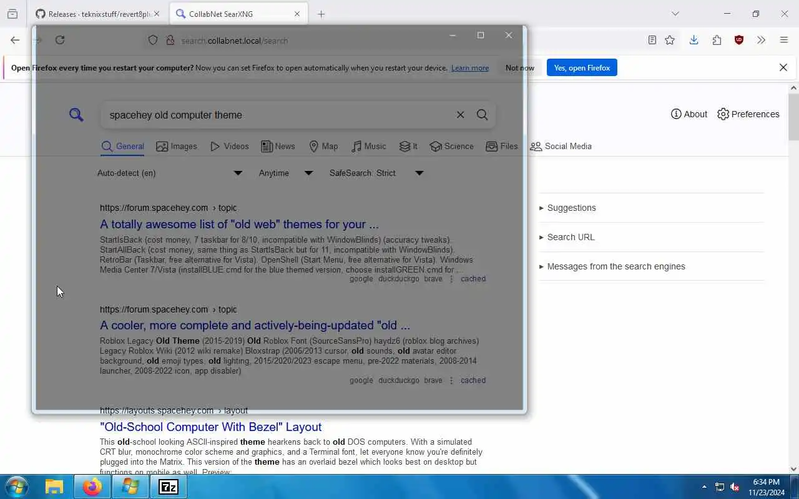Select the Images category tab
The image size is (799, 499).
tap(177, 147)
